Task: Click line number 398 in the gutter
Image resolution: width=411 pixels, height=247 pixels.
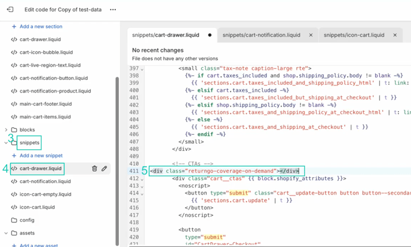Action: 134,76
